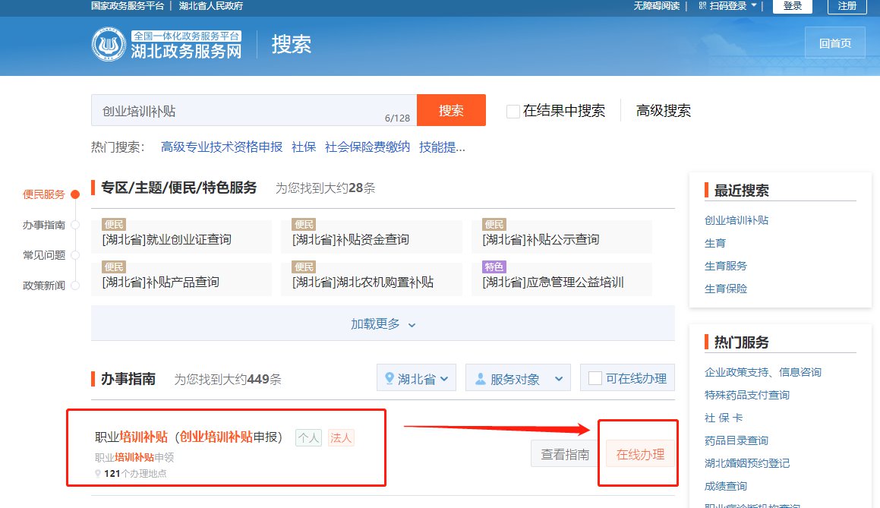This screenshot has width=880, height=508.
Task: Click the QR code scan login icon
Action: (704, 6)
